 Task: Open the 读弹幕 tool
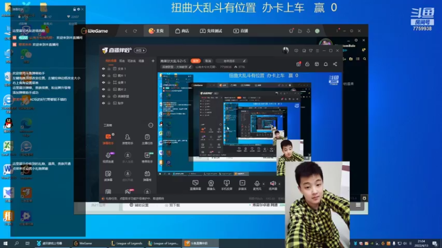(108, 176)
